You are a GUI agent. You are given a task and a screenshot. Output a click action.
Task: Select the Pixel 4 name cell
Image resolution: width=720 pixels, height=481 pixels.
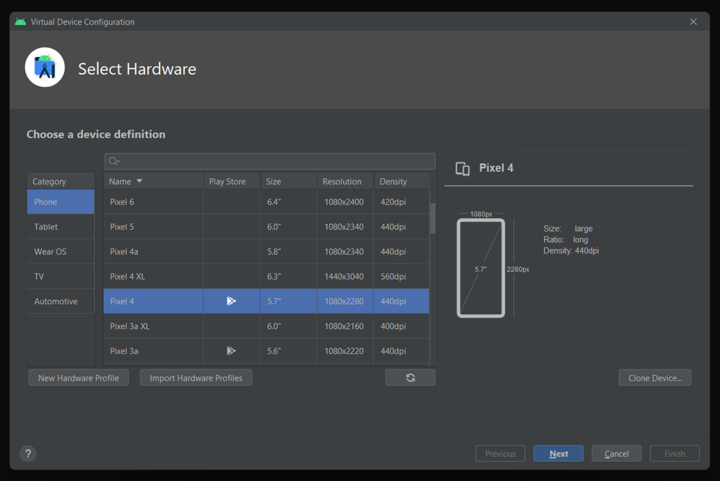click(x=153, y=301)
